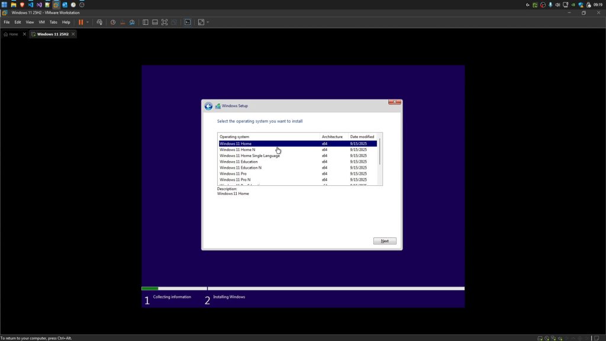The height and width of the screenshot is (341, 606).
Task: Click the hard disk device icon in the status bar
Action: 540,338
